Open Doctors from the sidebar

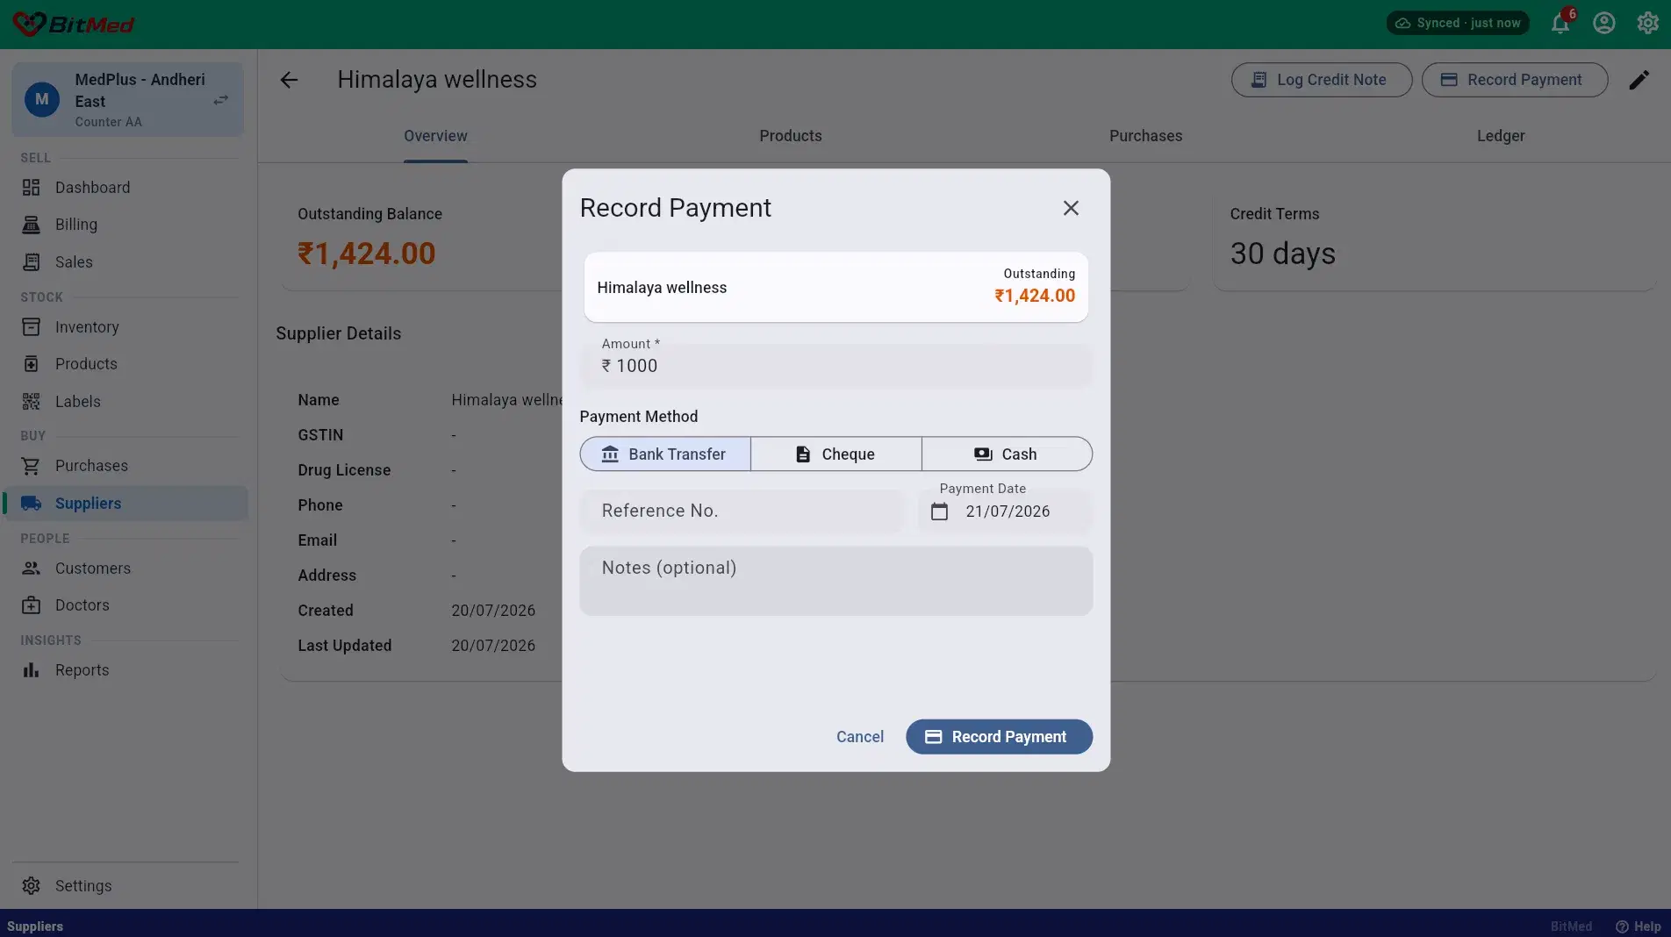pyautogui.click(x=126, y=605)
